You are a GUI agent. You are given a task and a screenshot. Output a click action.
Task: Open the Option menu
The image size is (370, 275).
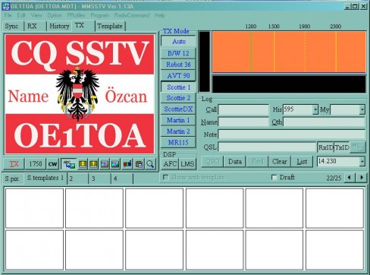point(55,15)
